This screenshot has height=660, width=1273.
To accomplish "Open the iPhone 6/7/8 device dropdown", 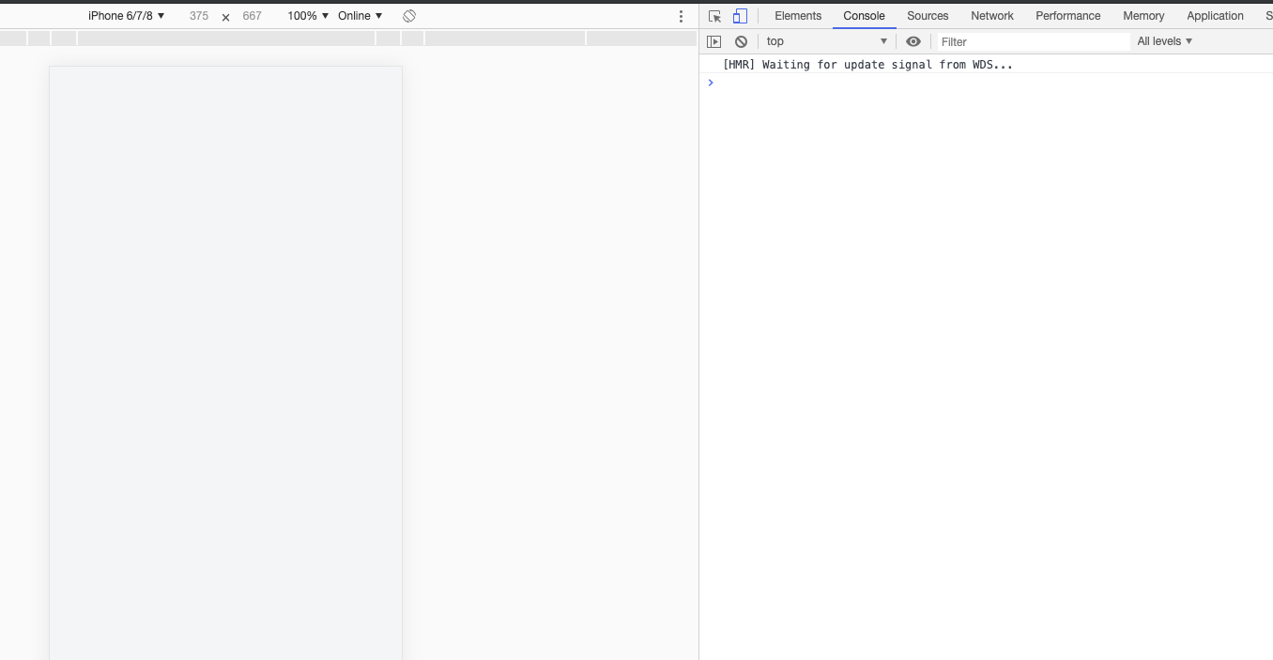I will [127, 16].
